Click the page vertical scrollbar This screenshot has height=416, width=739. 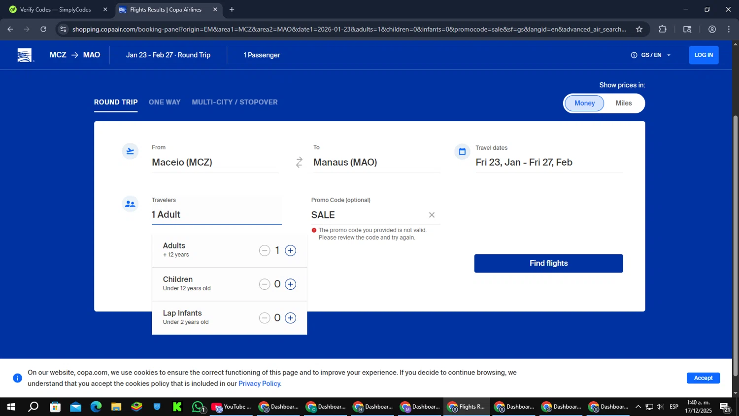[x=736, y=245]
